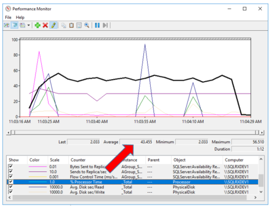
Task: Open the File menu
Action: 8,18
